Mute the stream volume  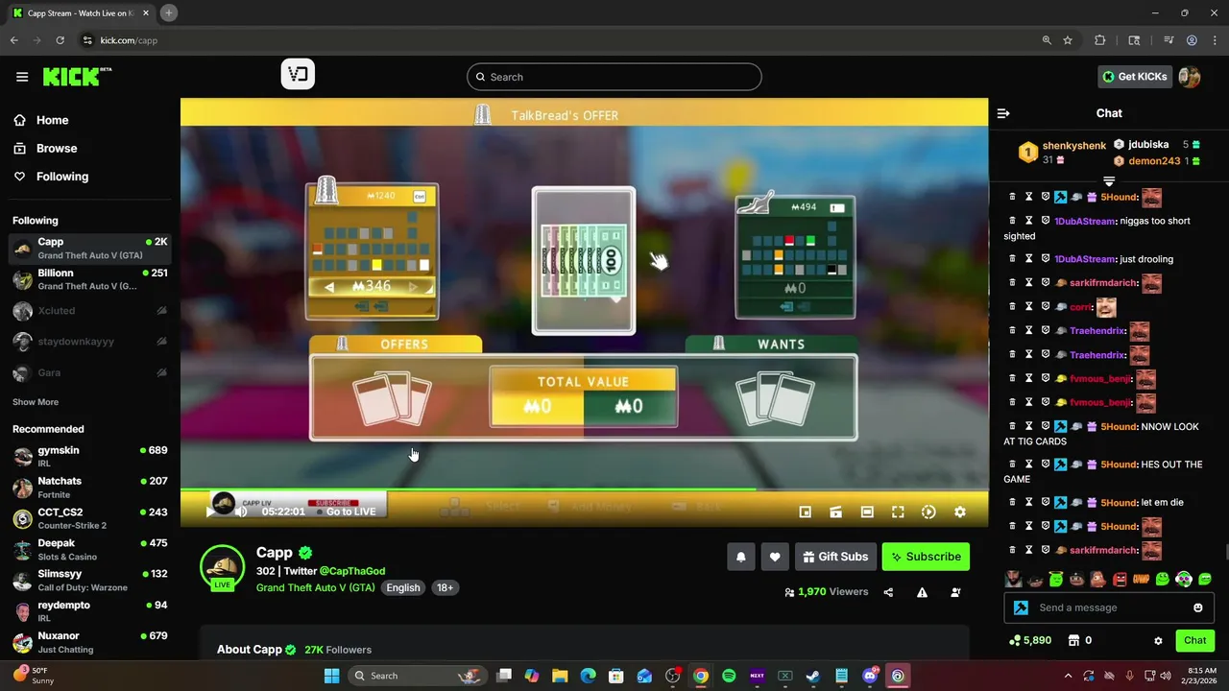coord(241,512)
